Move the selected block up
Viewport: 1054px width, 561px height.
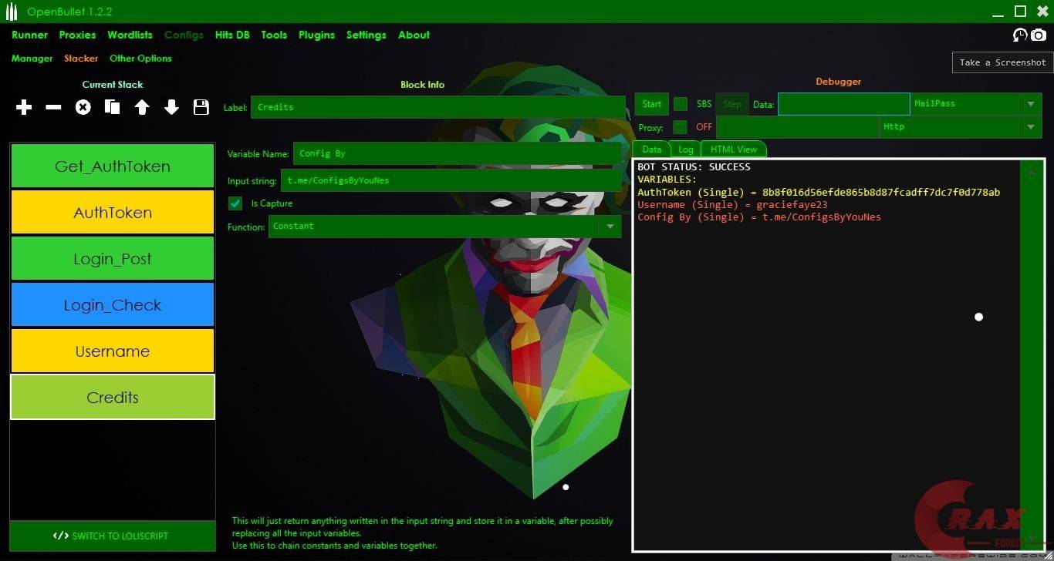tap(142, 107)
